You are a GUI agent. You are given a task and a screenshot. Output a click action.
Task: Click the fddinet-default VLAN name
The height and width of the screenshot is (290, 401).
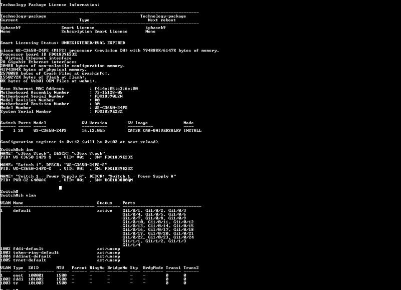point(32,256)
